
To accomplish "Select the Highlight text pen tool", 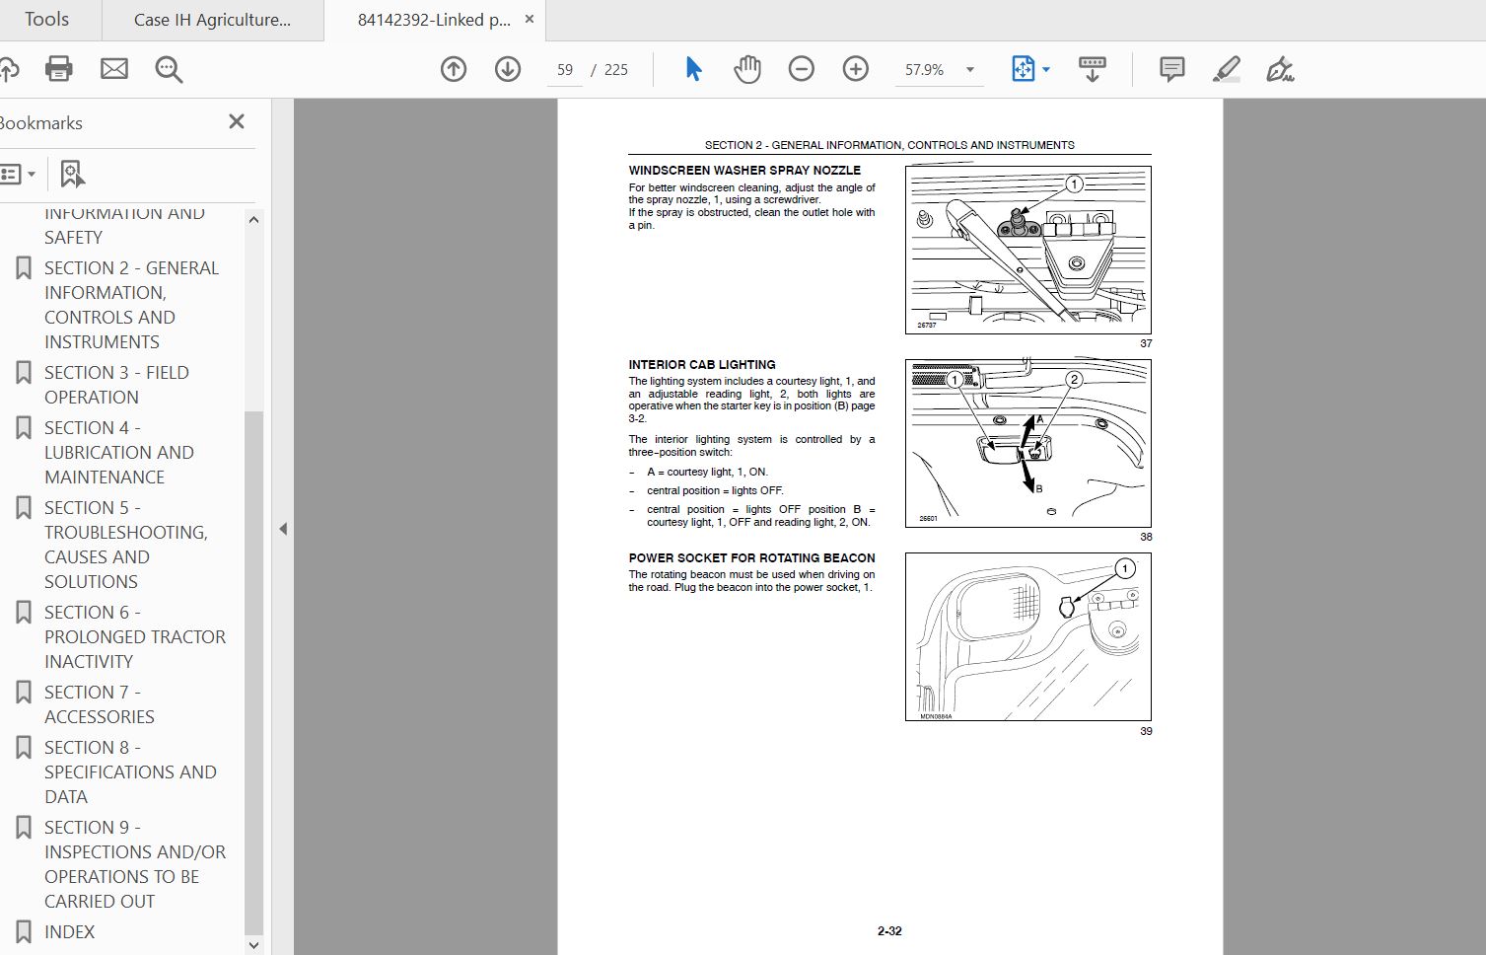I will coord(1226,69).
